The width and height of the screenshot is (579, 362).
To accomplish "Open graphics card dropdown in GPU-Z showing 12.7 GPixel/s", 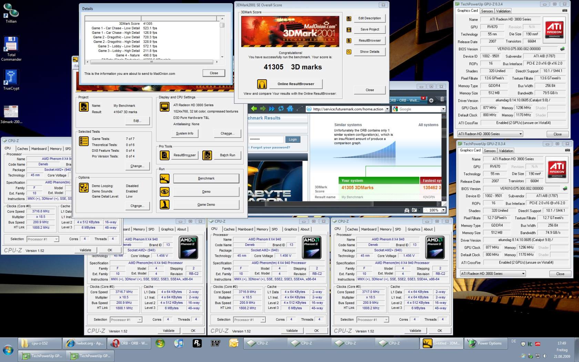I will [x=492, y=273].
